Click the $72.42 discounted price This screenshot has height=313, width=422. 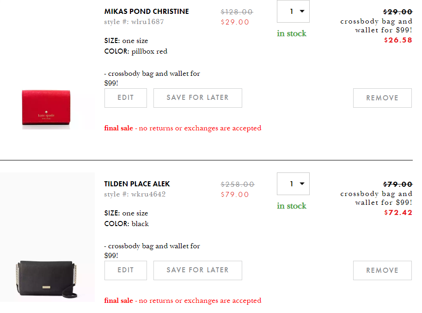(398, 213)
